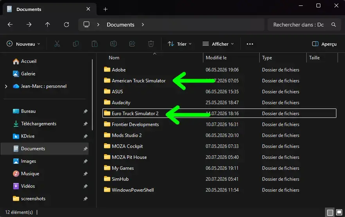Click the search magnifier icon
The height and width of the screenshot is (217, 345).
pos(334,25)
